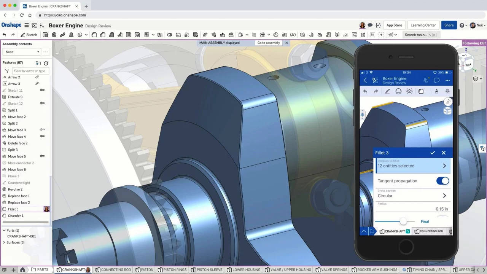Viewport: 487px width, 274px height.
Task: Select the Fillet tool icon
Action: [x=93, y=35]
